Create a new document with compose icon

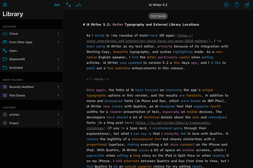pos(247,5)
